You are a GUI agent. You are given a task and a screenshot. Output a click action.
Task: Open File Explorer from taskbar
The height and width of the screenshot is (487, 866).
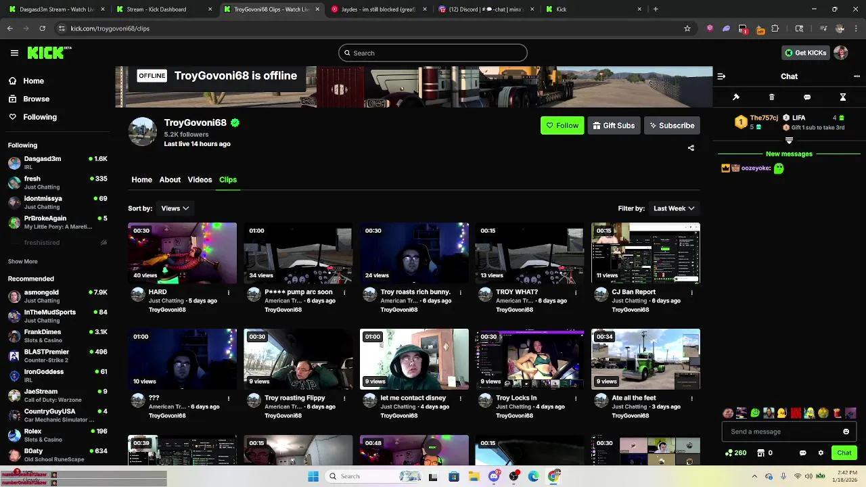pyautogui.click(x=474, y=476)
